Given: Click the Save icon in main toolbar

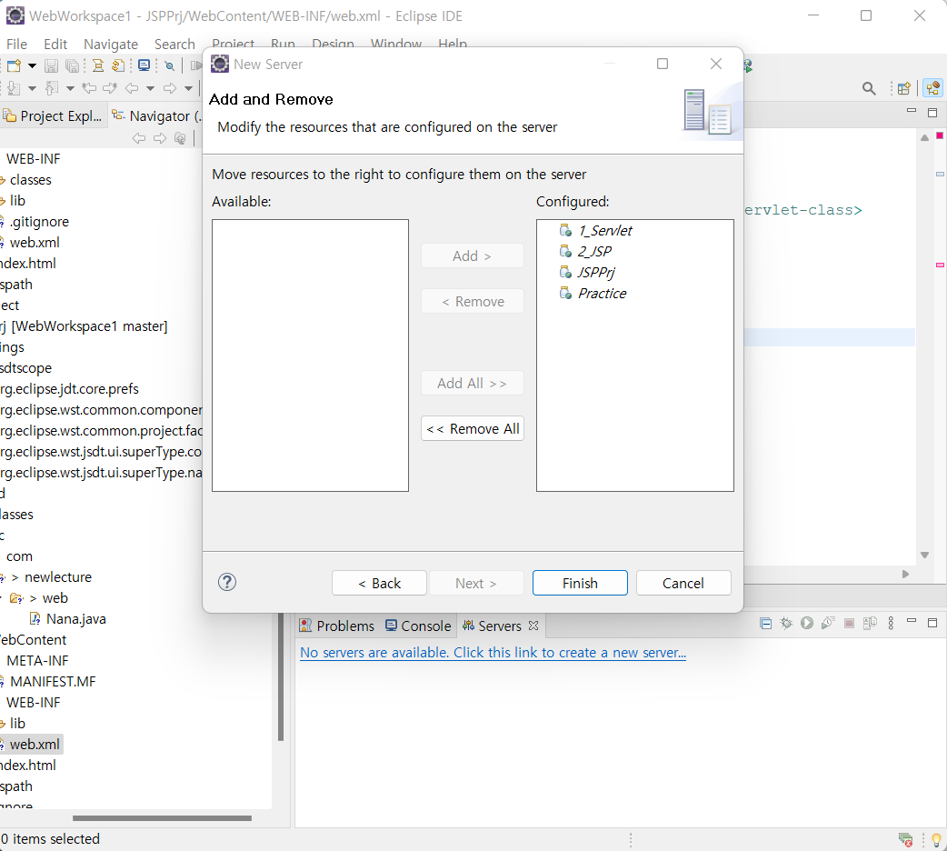Looking at the screenshot, I should [52, 65].
